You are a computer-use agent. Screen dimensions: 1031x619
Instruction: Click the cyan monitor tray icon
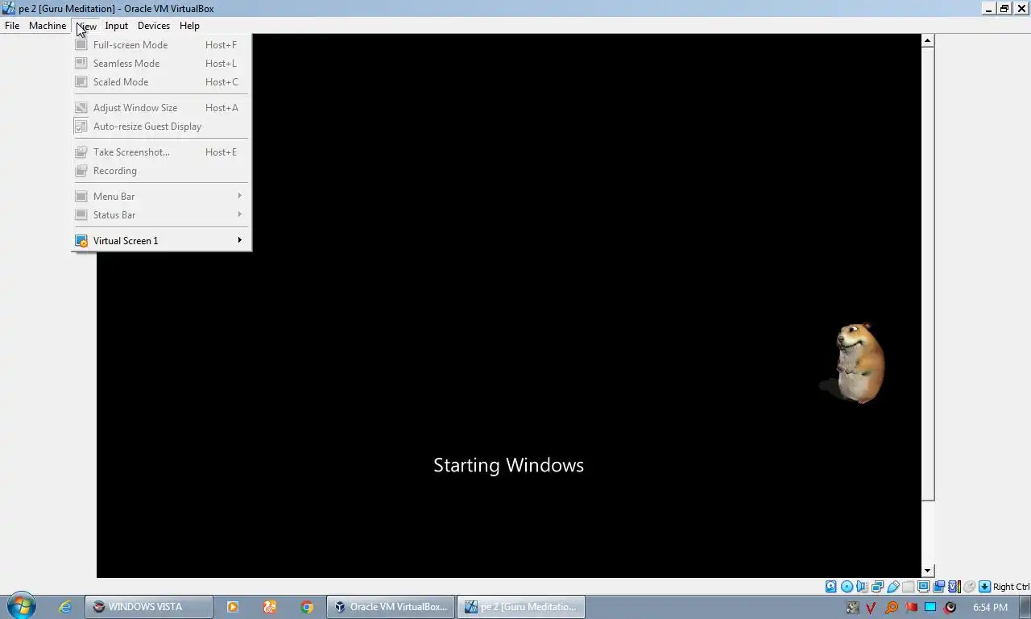click(x=930, y=608)
